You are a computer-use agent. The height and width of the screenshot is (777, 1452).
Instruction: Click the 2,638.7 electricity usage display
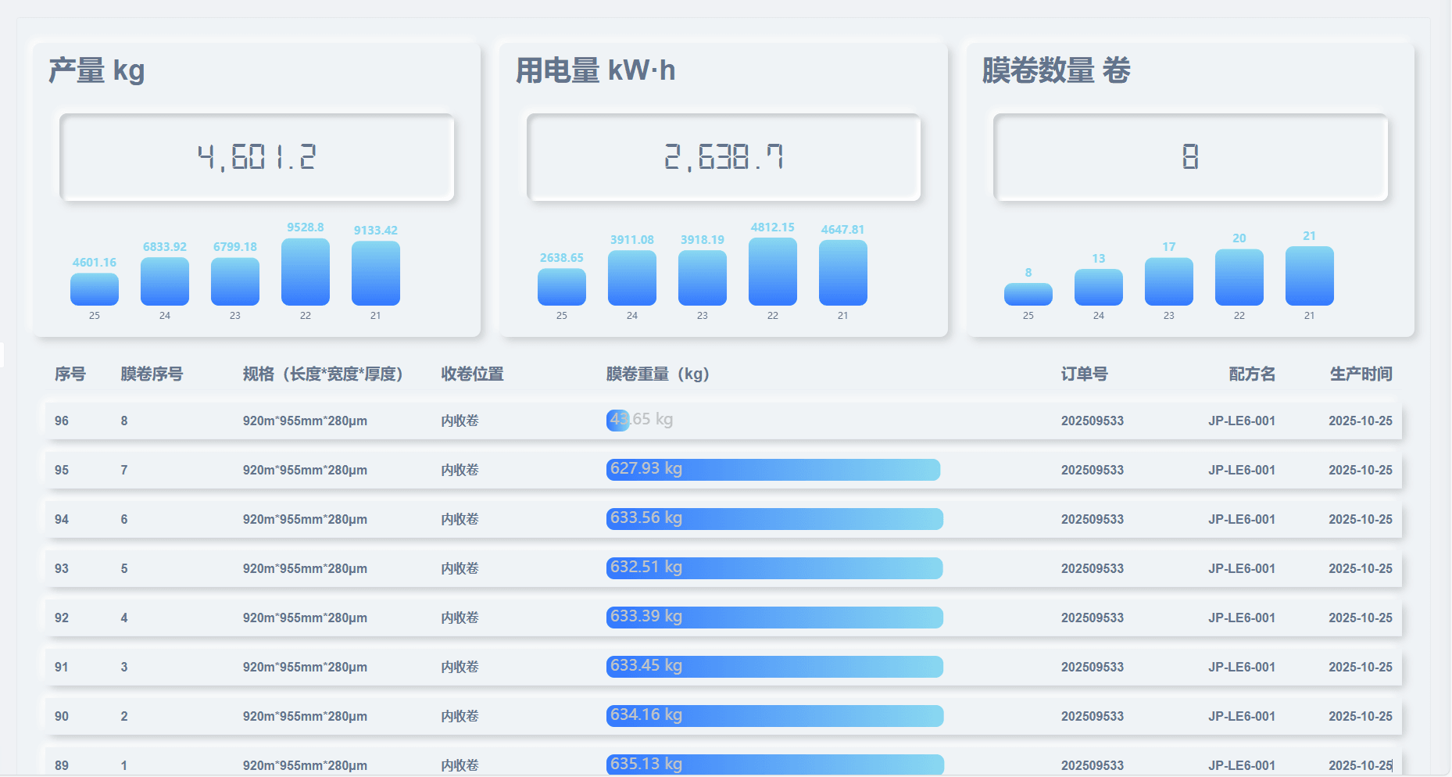point(723,156)
